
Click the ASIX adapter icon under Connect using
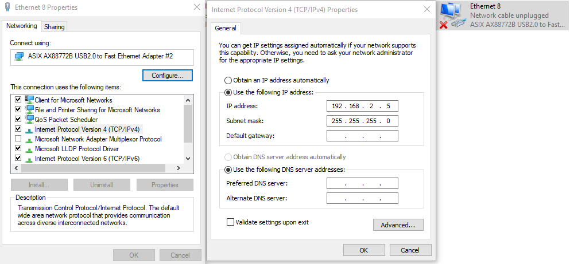(x=19, y=57)
